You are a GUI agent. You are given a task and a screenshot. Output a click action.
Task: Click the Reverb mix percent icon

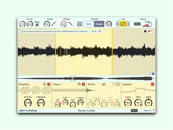tap(113, 84)
